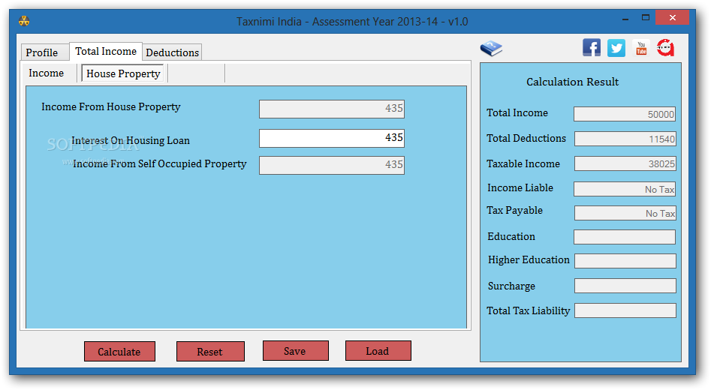Screen dimensions: 711x390
Task: Click the Total Tax Liability label
Action: [529, 310]
